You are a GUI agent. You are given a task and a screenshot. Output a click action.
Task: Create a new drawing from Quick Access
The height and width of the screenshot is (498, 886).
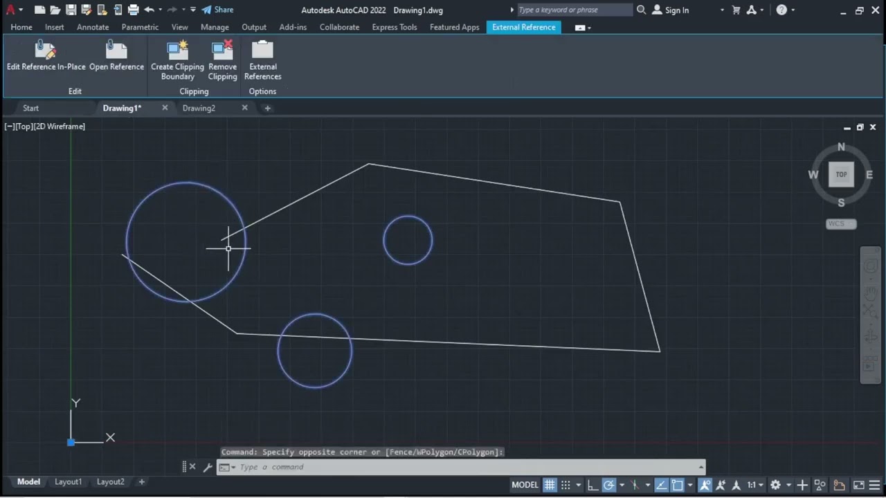point(40,10)
